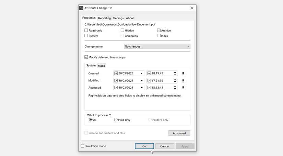
Task: Open the Change name dropdown
Action: click(157, 47)
